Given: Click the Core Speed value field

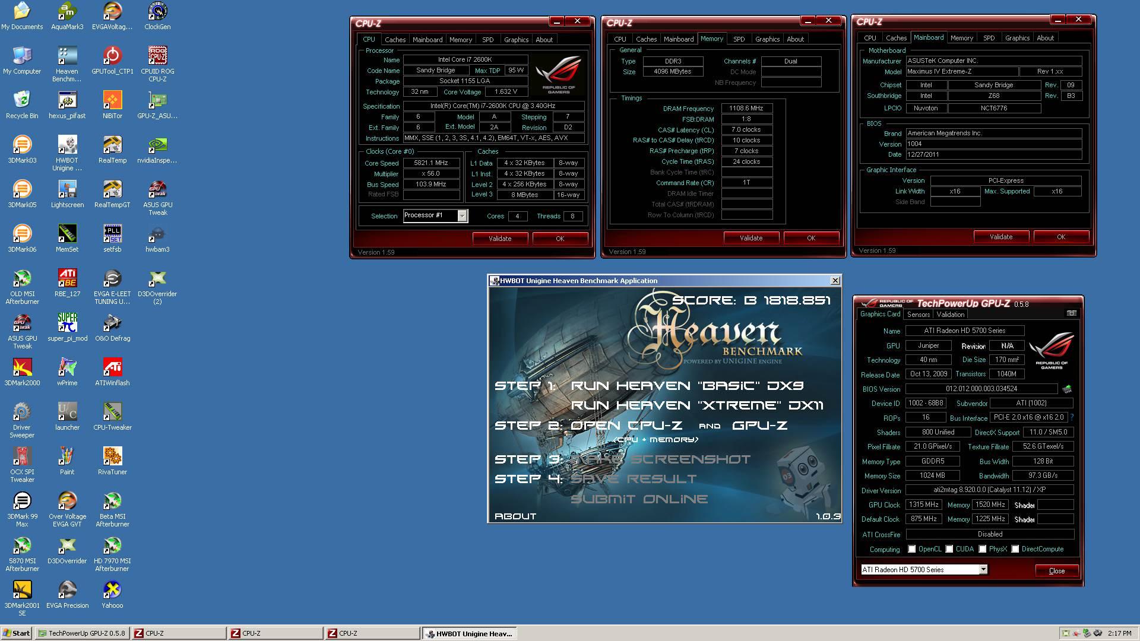Looking at the screenshot, I should 431,163.
